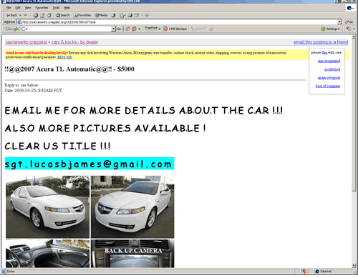Open the Edit menu

[18, 8]
